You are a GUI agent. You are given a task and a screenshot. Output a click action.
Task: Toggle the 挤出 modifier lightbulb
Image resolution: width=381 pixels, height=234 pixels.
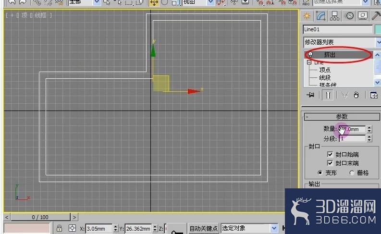point(310,55)
